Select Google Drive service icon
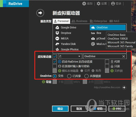136x117 pixels. [x=57, y=28]
